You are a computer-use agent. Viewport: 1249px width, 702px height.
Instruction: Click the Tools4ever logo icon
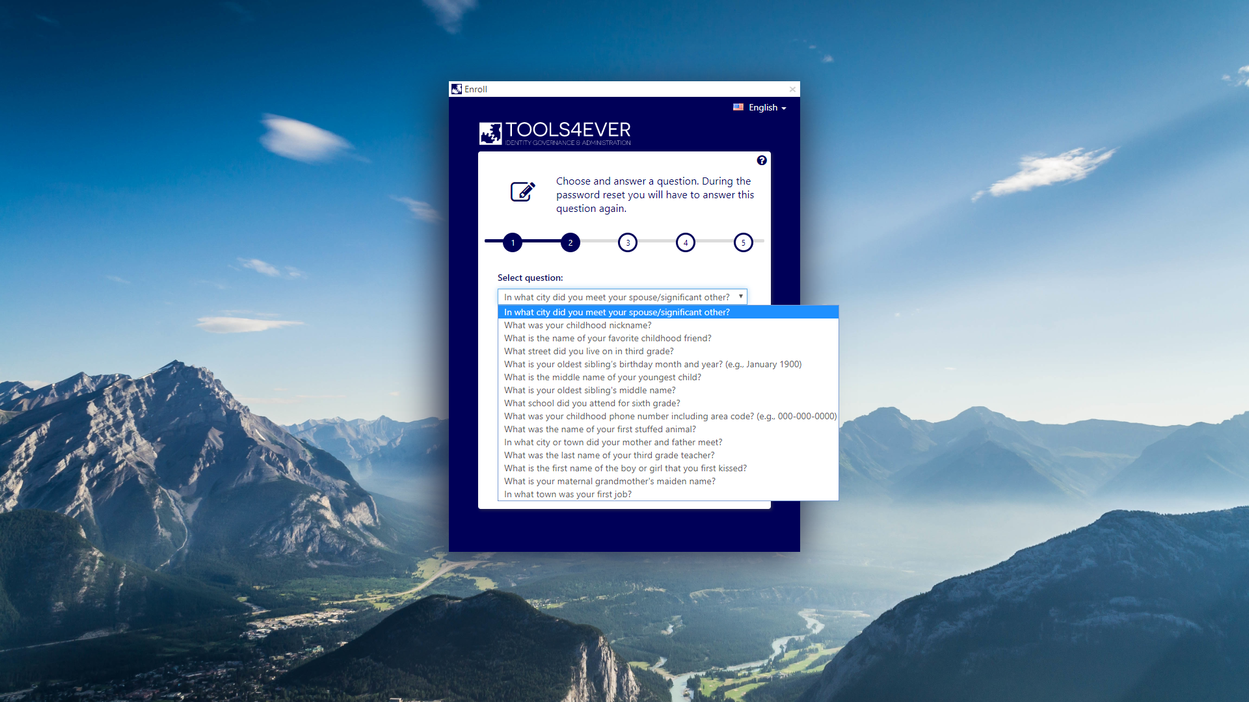(x=490, y=133)
